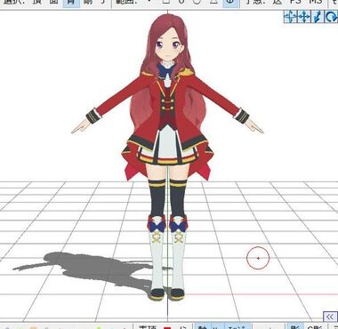Click the four-arrow camera pan icon
This screenshot has height=329, width=338.
tap(304, 17)
